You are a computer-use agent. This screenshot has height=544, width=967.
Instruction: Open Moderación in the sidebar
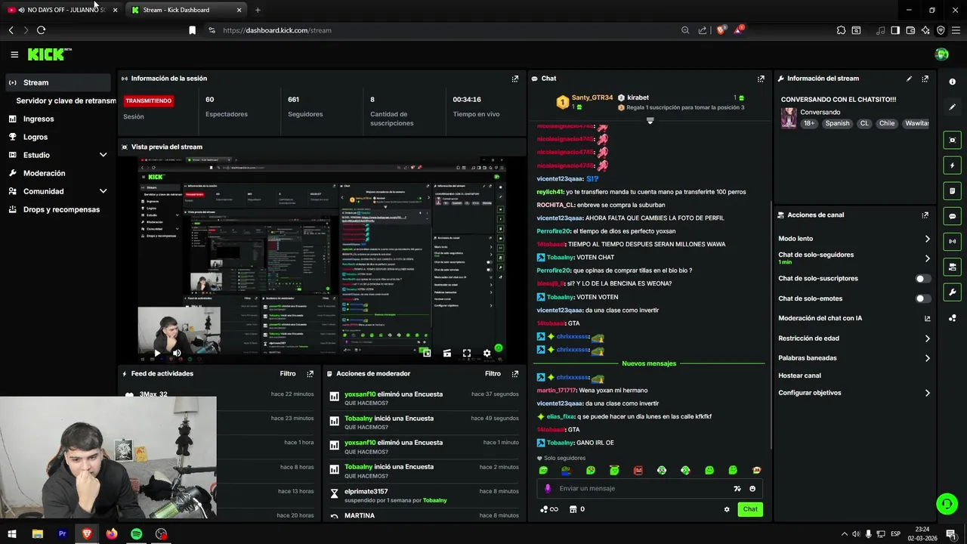(x=44, y=173)
